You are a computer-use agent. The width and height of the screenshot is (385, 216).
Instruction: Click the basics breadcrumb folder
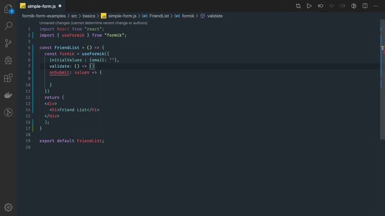click(x=88, y=16)
